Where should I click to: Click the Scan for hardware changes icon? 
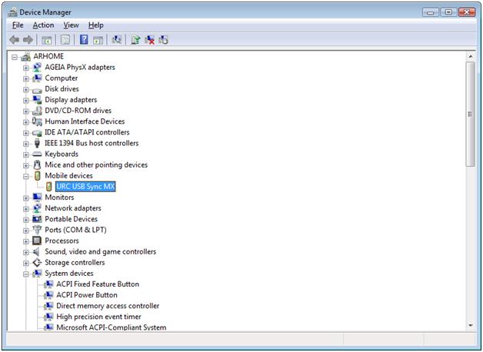tap(117, 40)
